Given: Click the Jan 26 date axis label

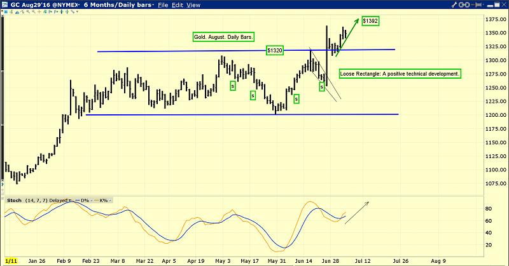Looking at the screenshot, I should pos(37,261).
